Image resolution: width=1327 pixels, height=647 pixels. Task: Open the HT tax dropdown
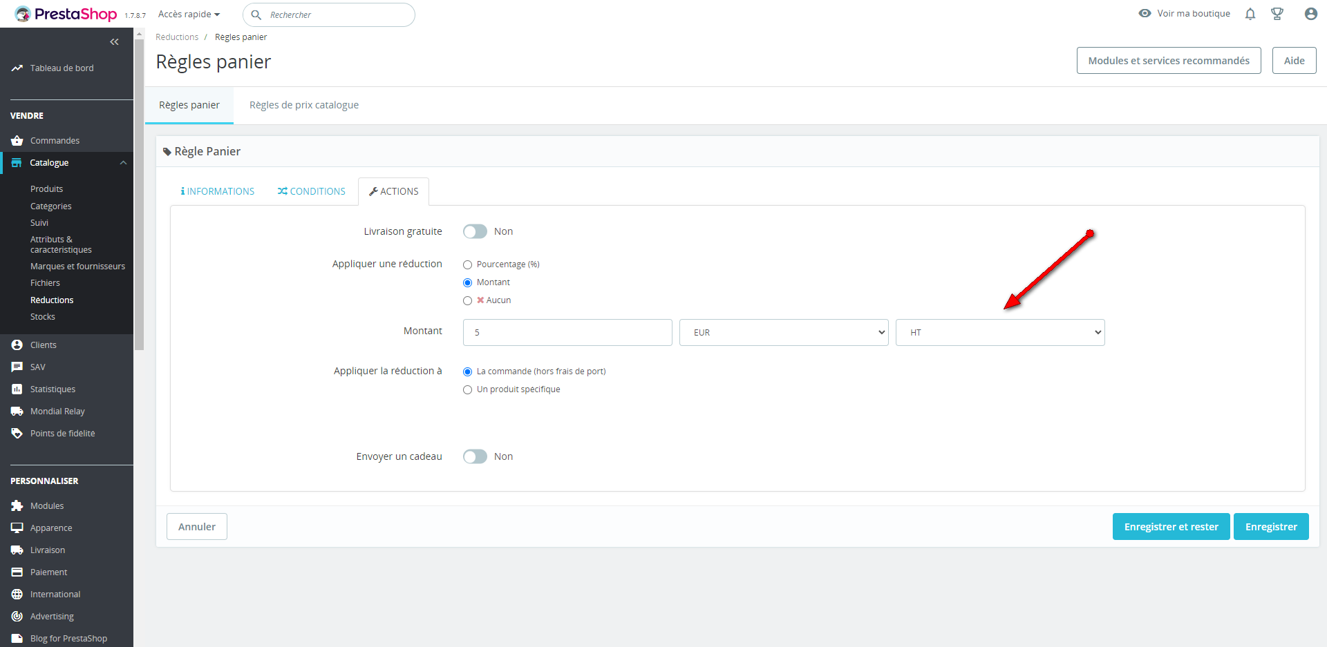(x=1000, y=332)
